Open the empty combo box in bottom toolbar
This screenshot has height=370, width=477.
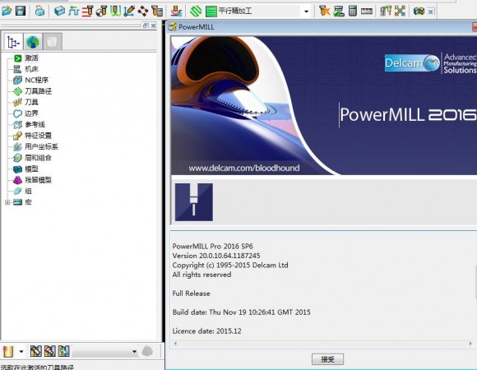(105, 351)
